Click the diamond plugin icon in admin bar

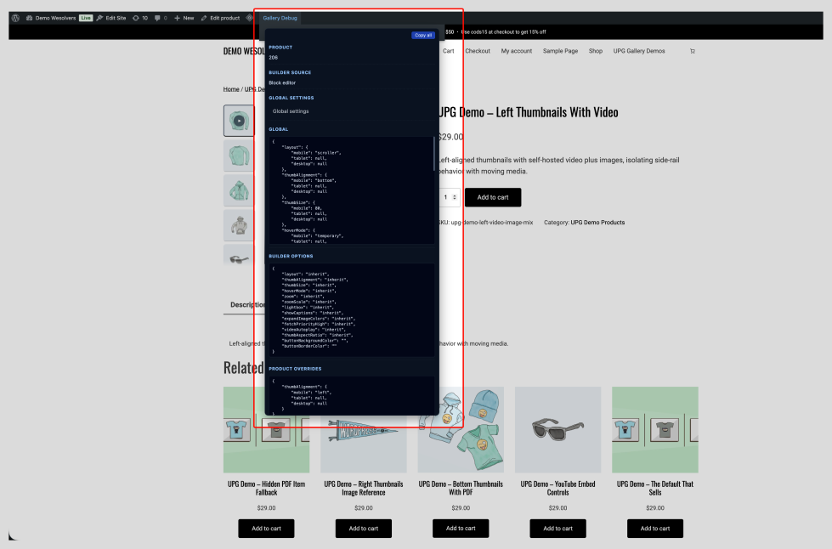click(249, 18)
